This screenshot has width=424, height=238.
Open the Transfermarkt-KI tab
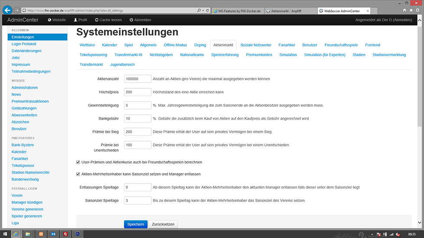pos(128,55)
